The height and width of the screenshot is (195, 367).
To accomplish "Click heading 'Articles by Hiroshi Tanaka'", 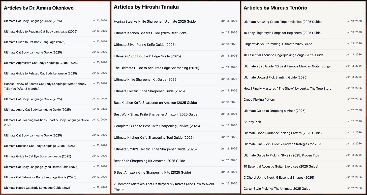I will click(146, 7).
